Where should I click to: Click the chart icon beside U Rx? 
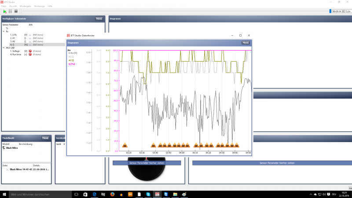[30, 35]
